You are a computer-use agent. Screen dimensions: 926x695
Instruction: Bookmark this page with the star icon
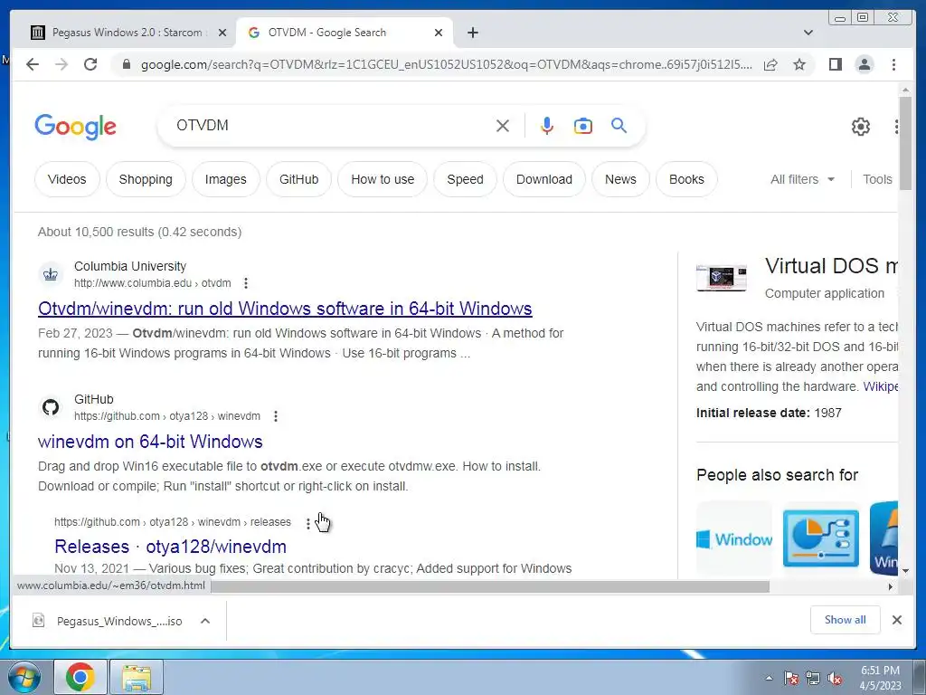[x=799, y=64]
